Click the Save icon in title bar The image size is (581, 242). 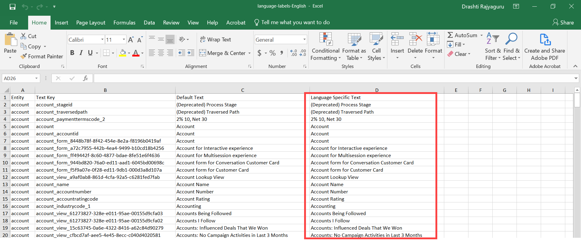(12, 7)
